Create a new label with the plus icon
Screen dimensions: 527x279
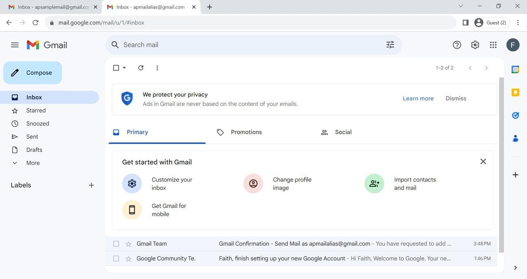tap(91, 185)
